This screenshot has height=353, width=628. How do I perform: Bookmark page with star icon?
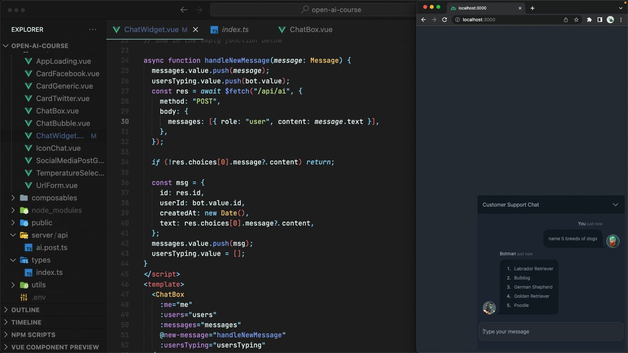click(576, 20)
